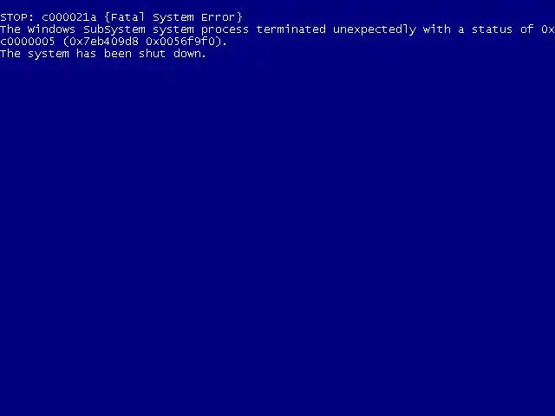555x416 pixels.
Task: Select the word terminated
Action: [x=291, y=29]
